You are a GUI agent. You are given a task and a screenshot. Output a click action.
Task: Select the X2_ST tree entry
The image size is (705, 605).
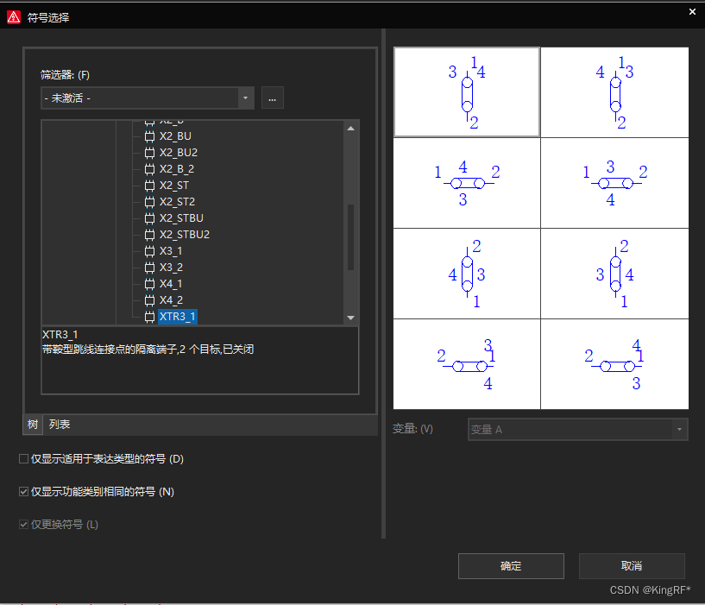[x=174, y=186]
